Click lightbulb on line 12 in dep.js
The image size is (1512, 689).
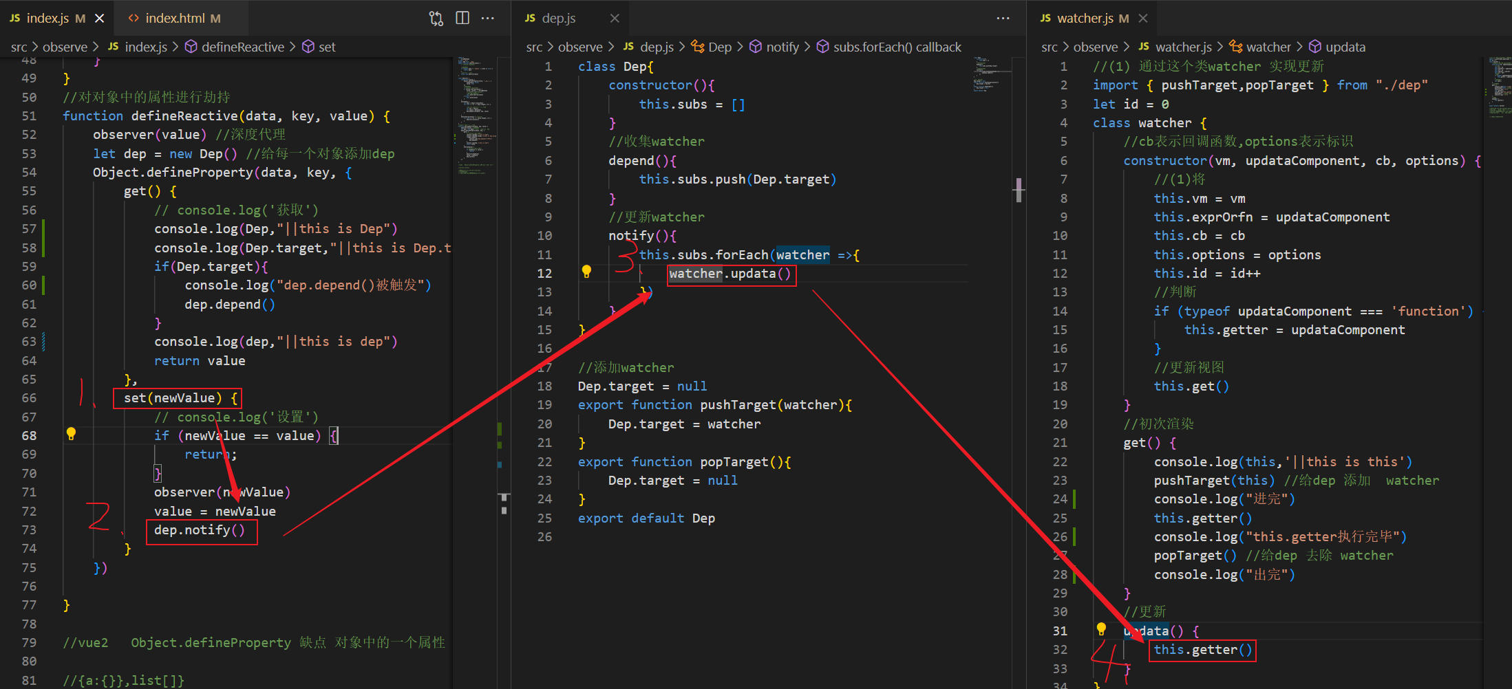coord(586,272)
